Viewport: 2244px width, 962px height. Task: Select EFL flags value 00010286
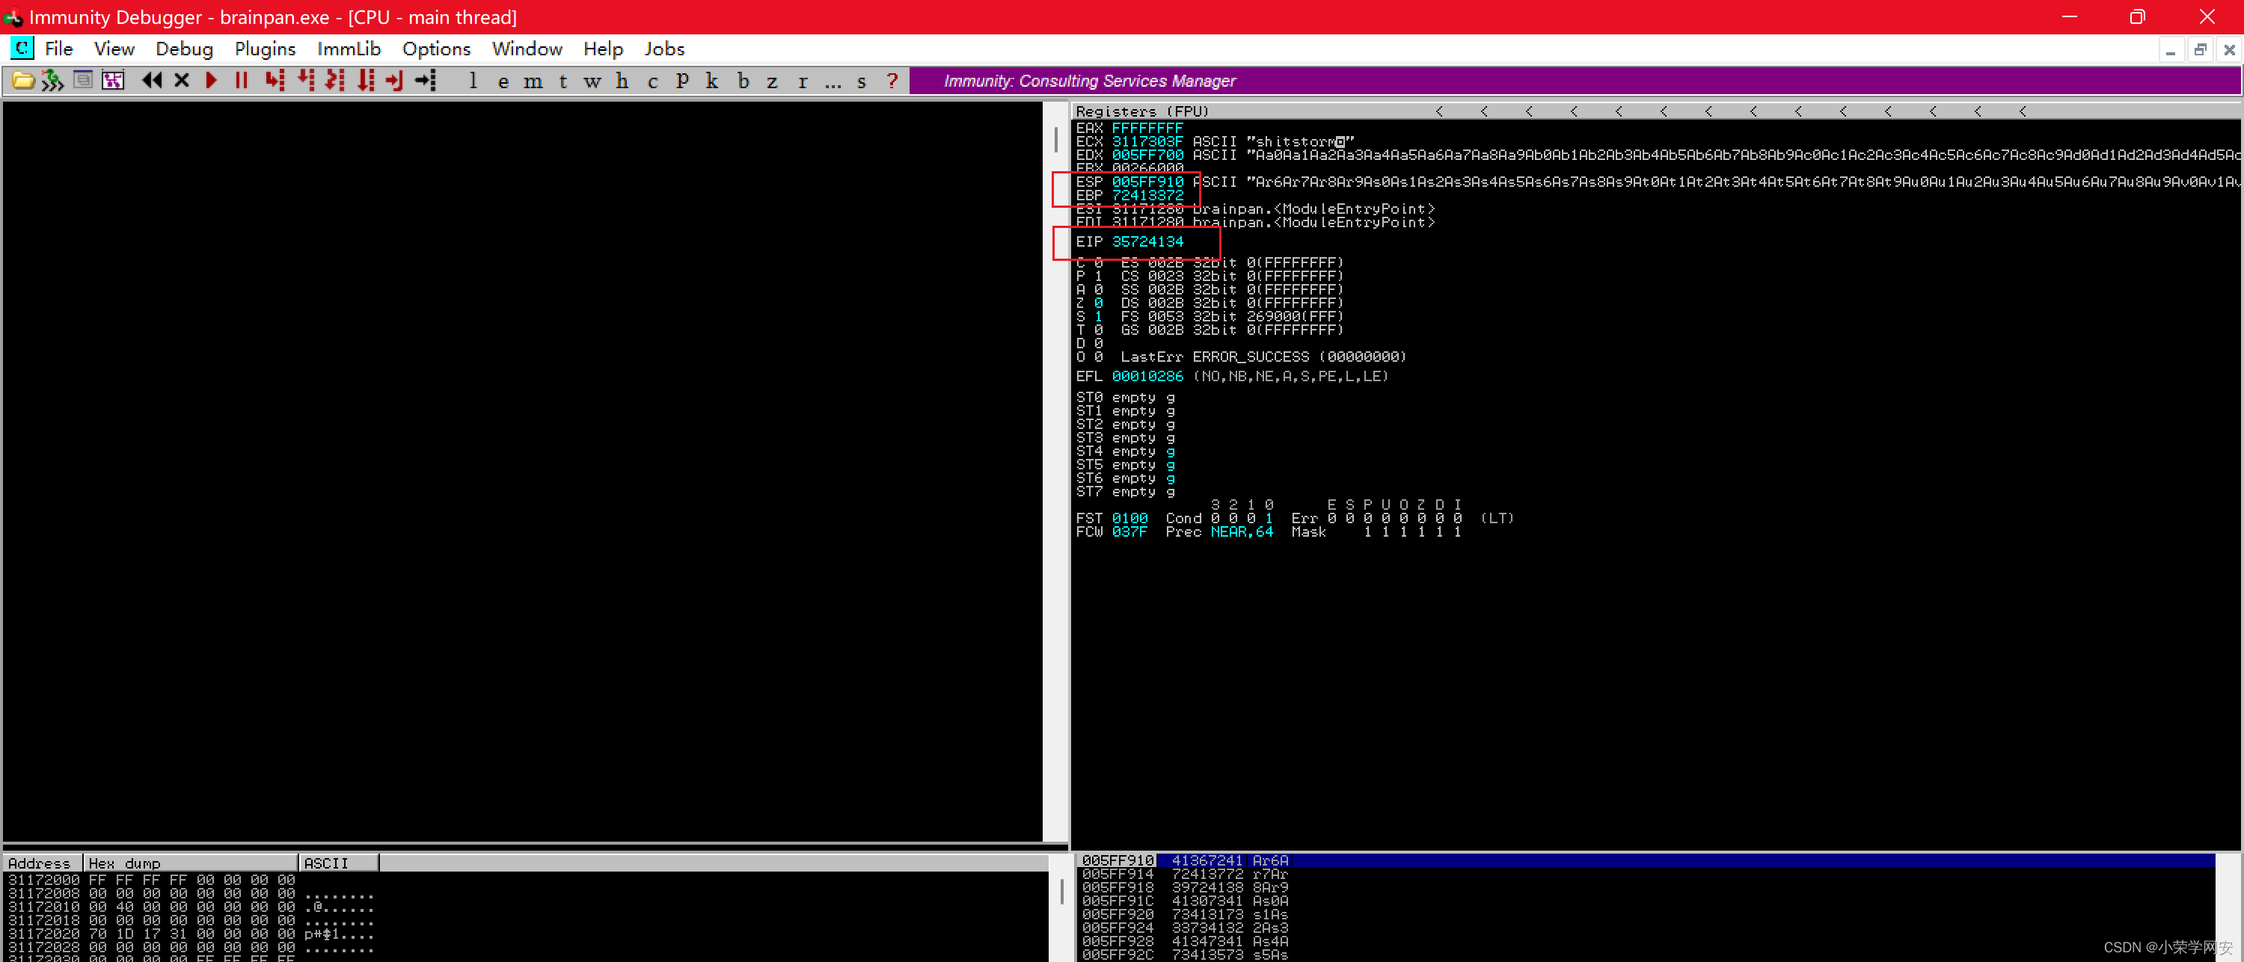[x=1147, y=376]
